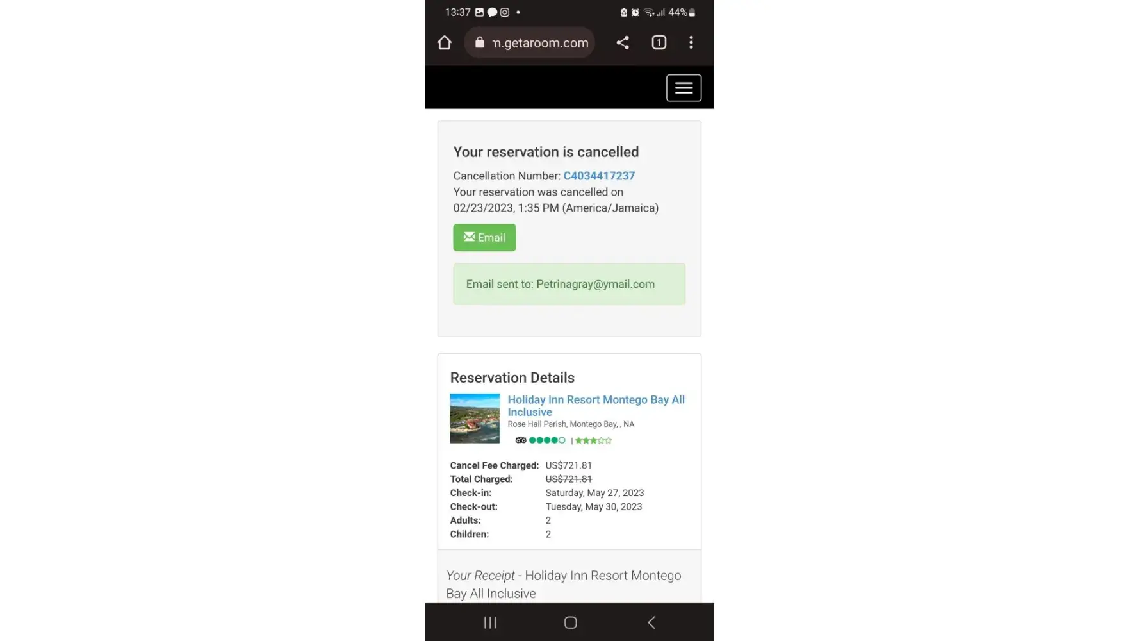Viewport: 1139px width, 641px height.
Task: Tap the browser home icon
Action: (445, 43)
